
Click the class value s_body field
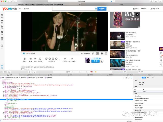click(152, 91)
